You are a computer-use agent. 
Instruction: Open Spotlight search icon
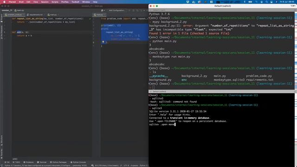[266, 2]
